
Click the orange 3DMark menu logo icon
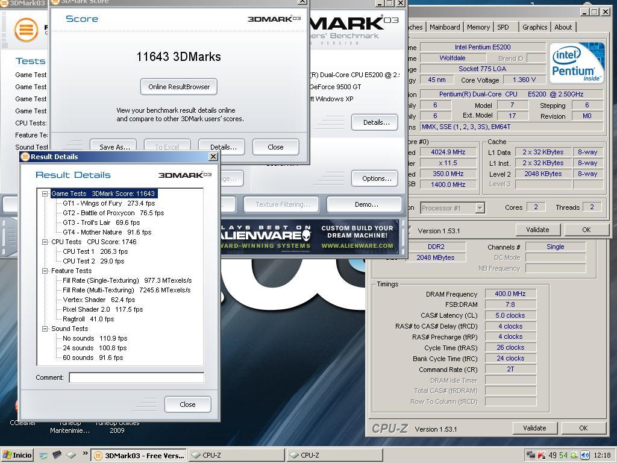click(x=26, y=30)
